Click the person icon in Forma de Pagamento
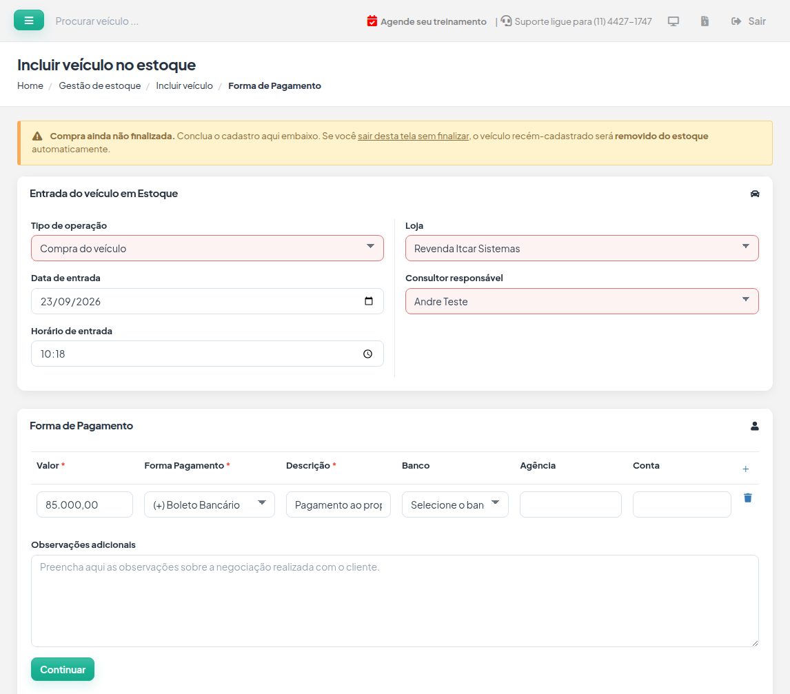Viewport: 790px width, 694px height. [755, 426]
